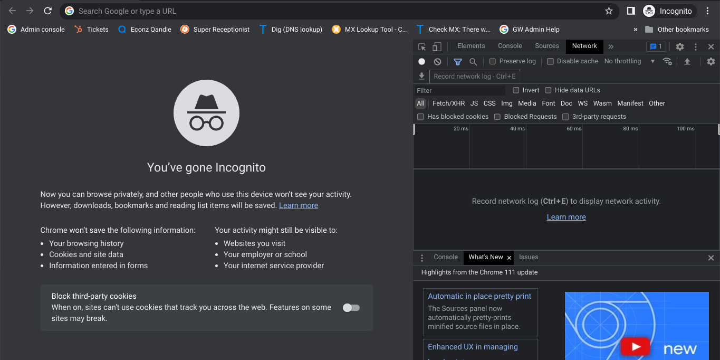This screenshot has height=360, width=720.
Task: Toggle the browser side panel icon
Action: point(630,11)
